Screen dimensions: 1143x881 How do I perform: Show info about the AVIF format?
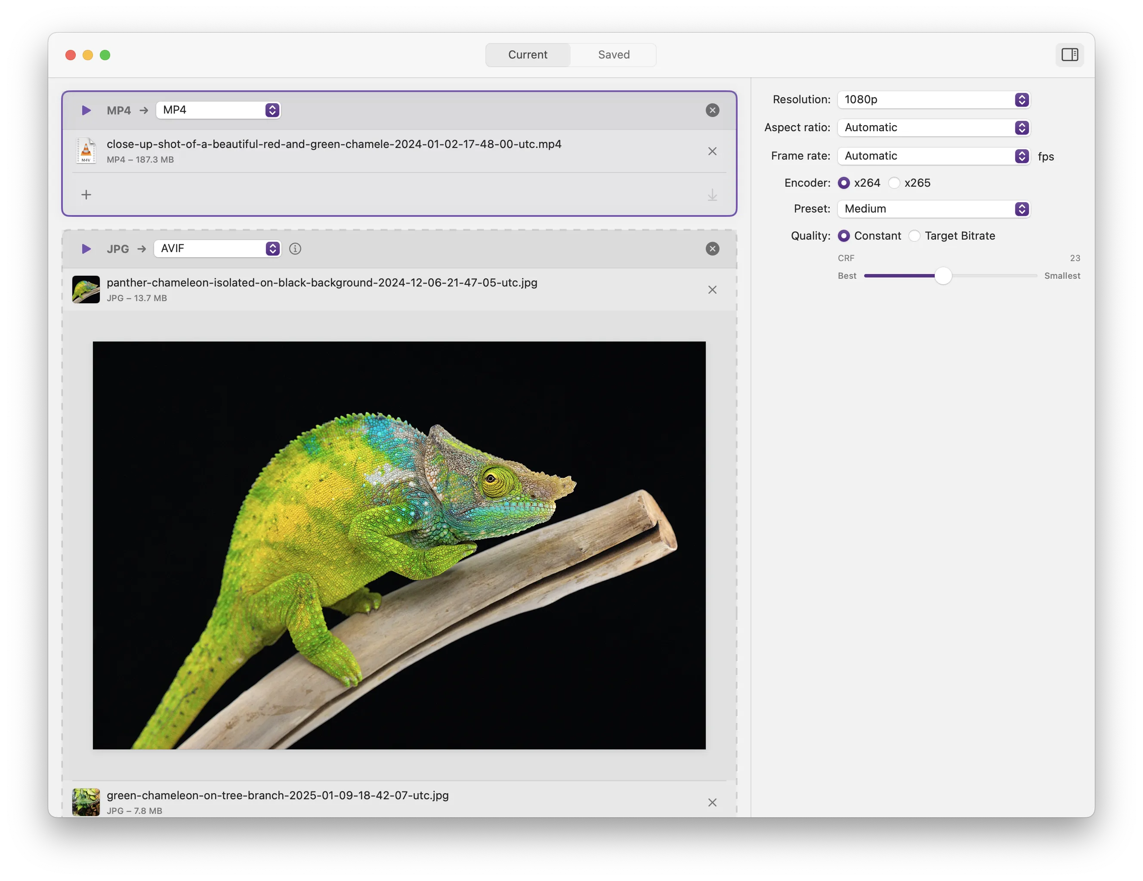(x=295, y=249)
